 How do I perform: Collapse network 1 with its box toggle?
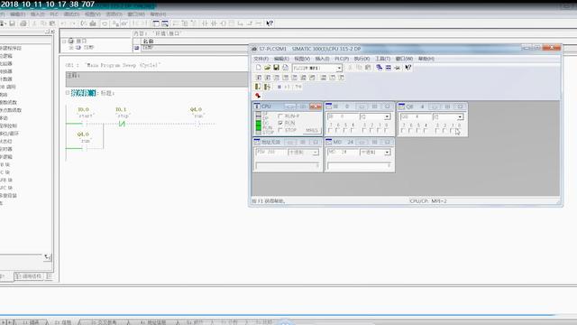click(68, 93)
